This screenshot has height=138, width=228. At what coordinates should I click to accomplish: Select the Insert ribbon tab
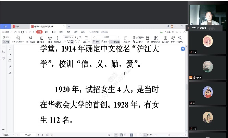click(47, 32)
